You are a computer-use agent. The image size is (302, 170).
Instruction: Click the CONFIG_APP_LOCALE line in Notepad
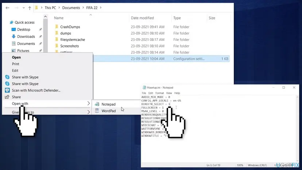[161, 101]
